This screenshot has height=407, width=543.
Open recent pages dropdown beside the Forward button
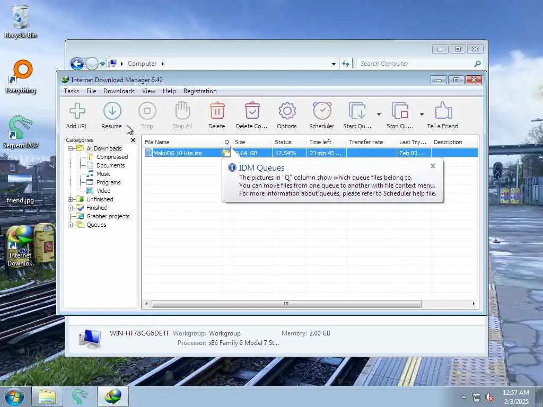coord(102,64)
